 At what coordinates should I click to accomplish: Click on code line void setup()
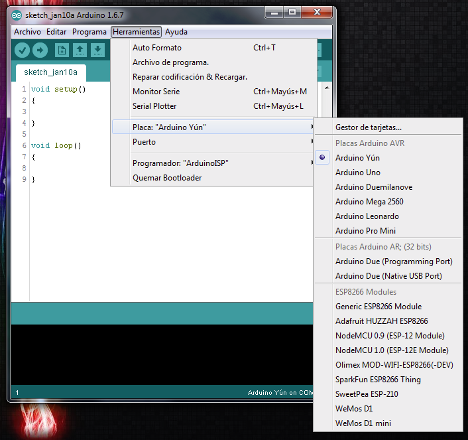click(x=58, y=89)
